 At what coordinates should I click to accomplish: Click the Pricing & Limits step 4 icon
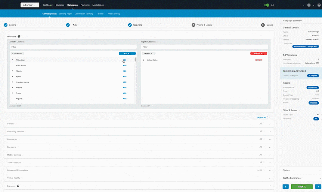[194, 25]
